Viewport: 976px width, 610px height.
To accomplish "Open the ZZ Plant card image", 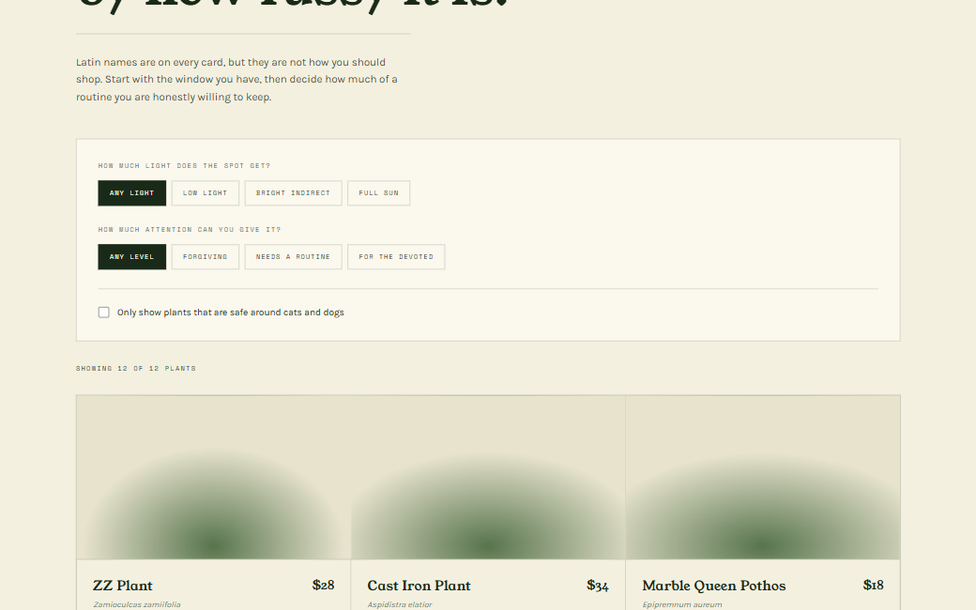I will [x=214, y=478].
